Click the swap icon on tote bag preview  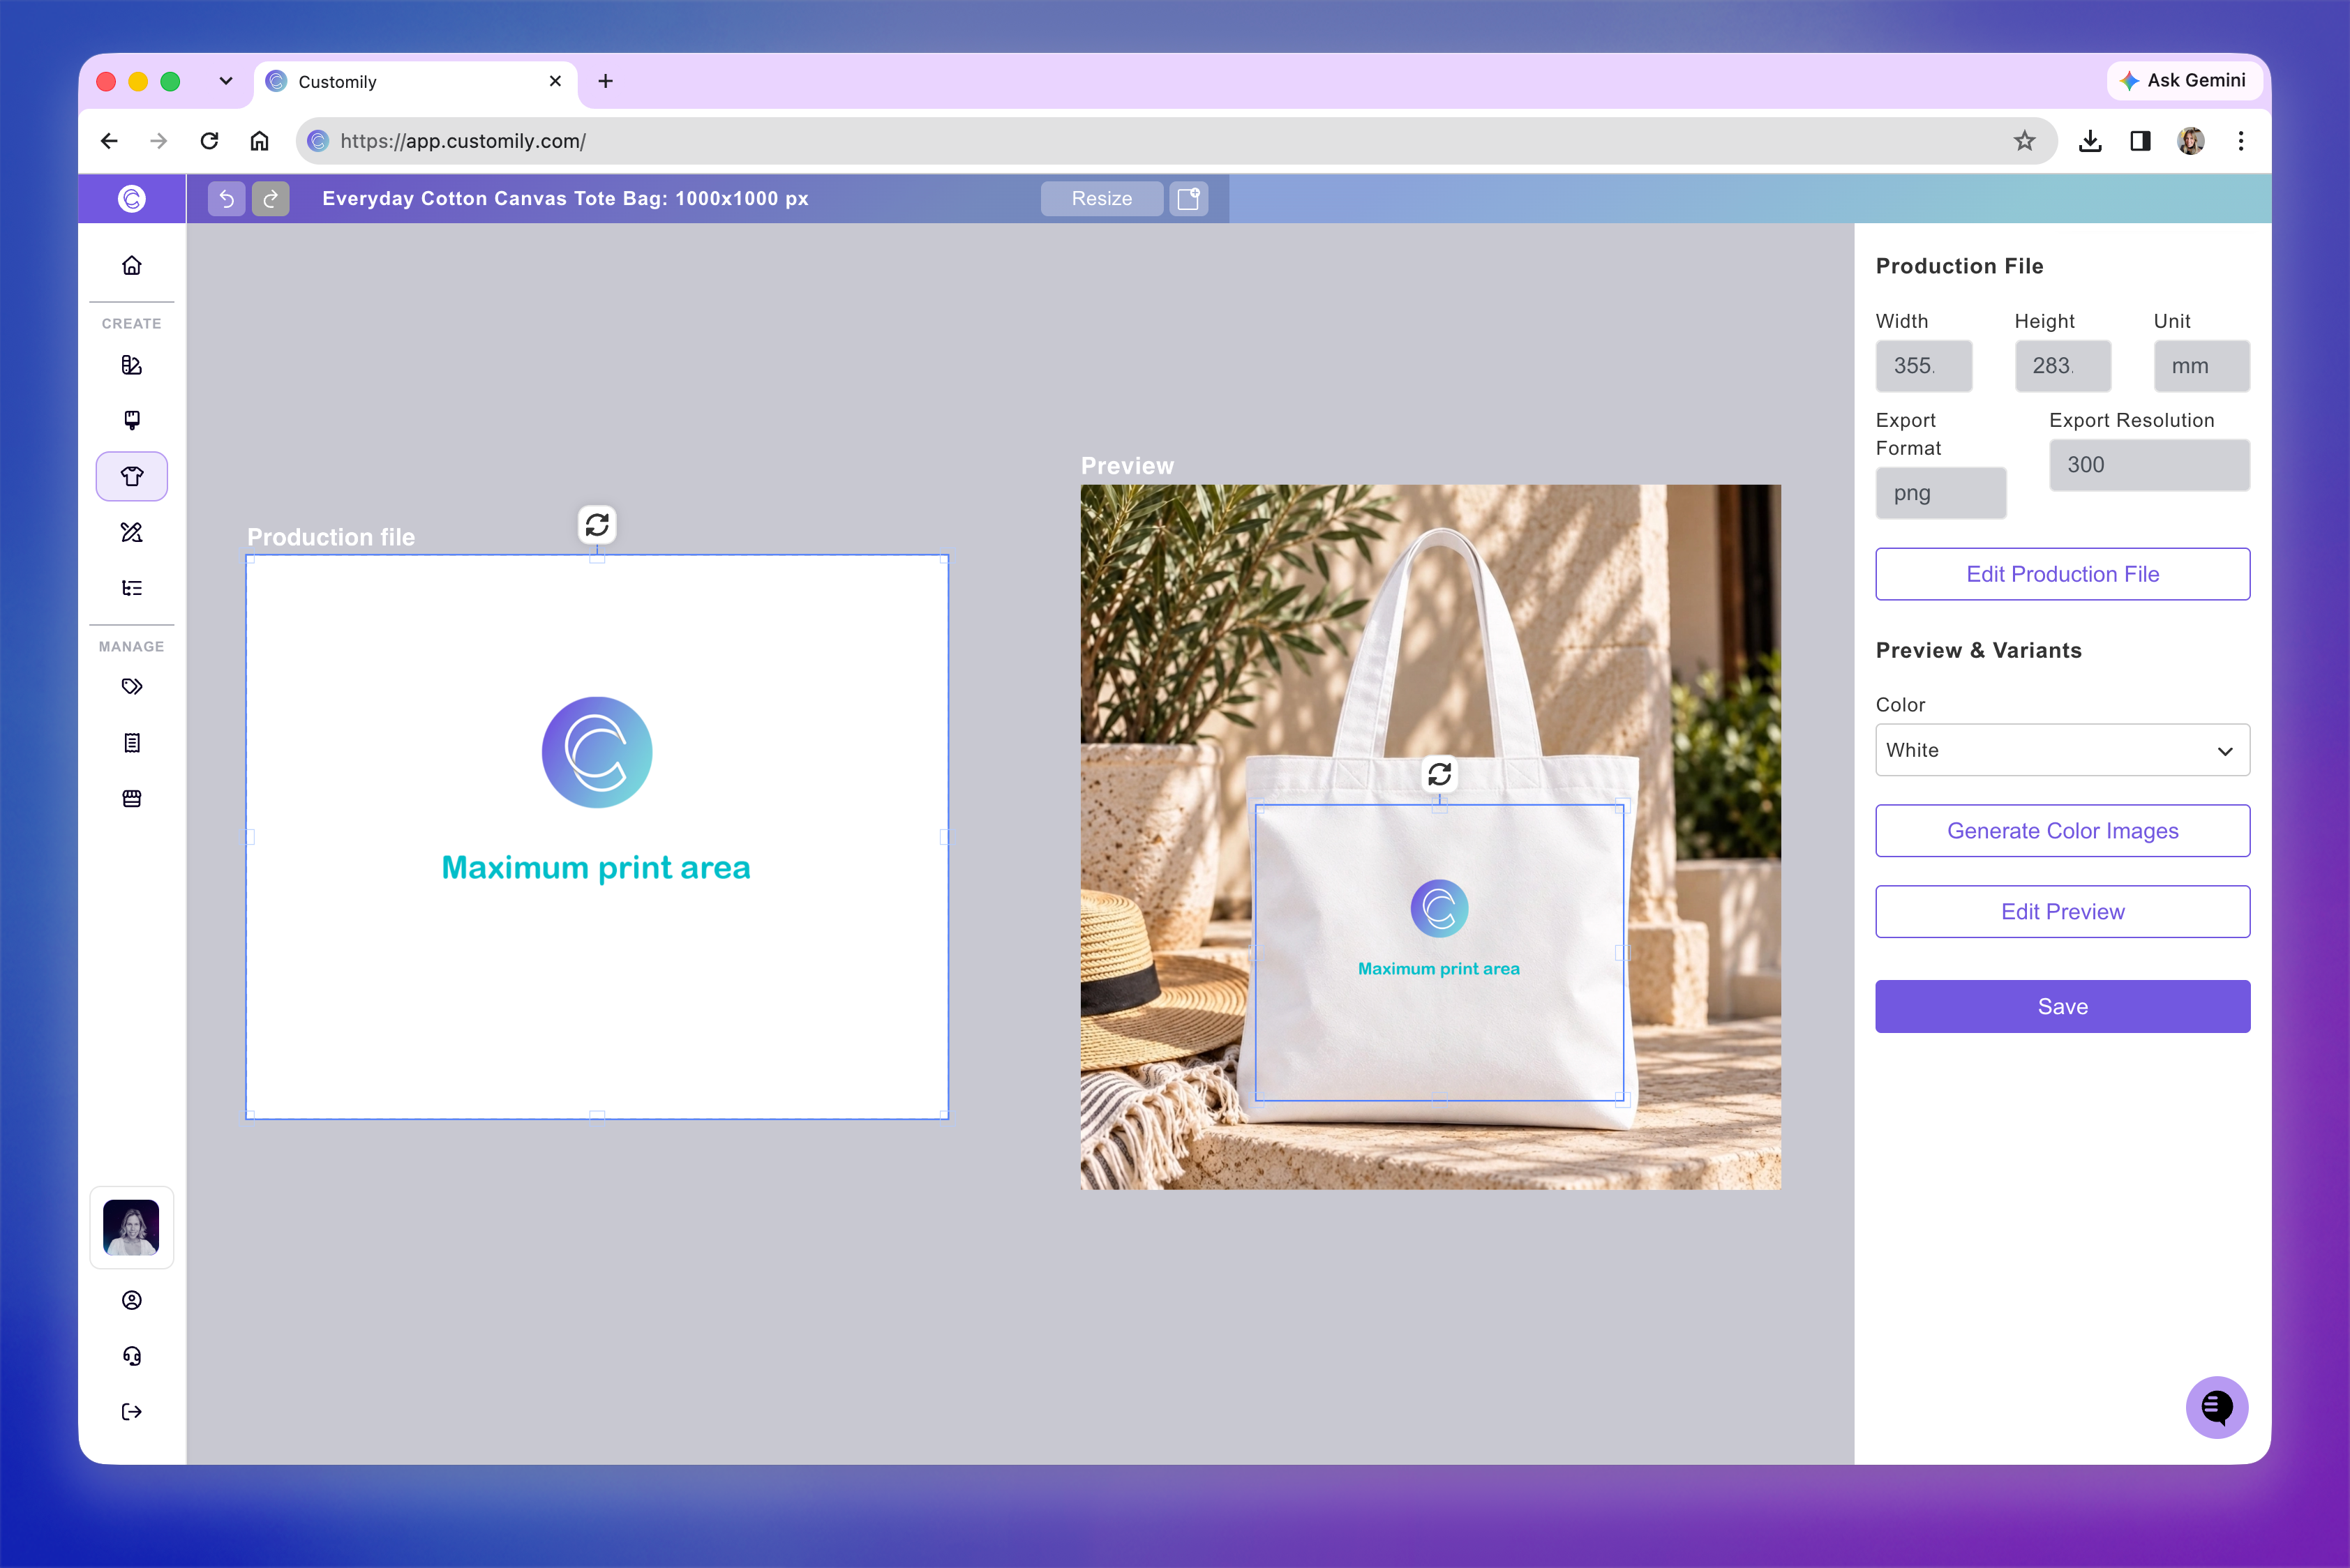(1439, 774)
